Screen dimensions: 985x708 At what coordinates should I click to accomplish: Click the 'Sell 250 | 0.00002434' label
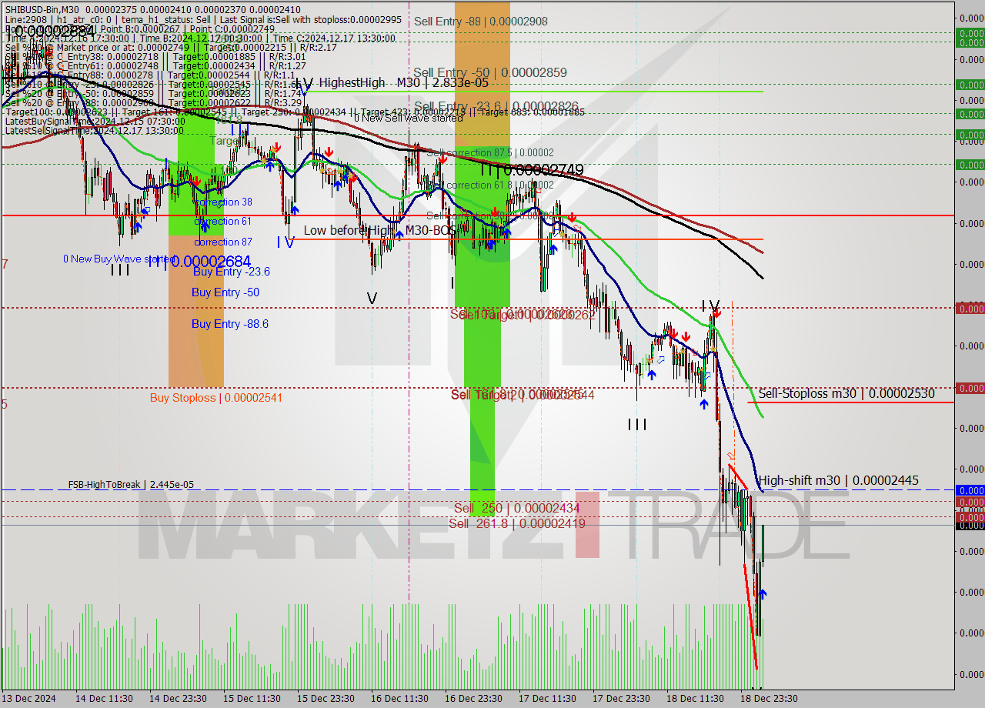click(x=516, y=509)
